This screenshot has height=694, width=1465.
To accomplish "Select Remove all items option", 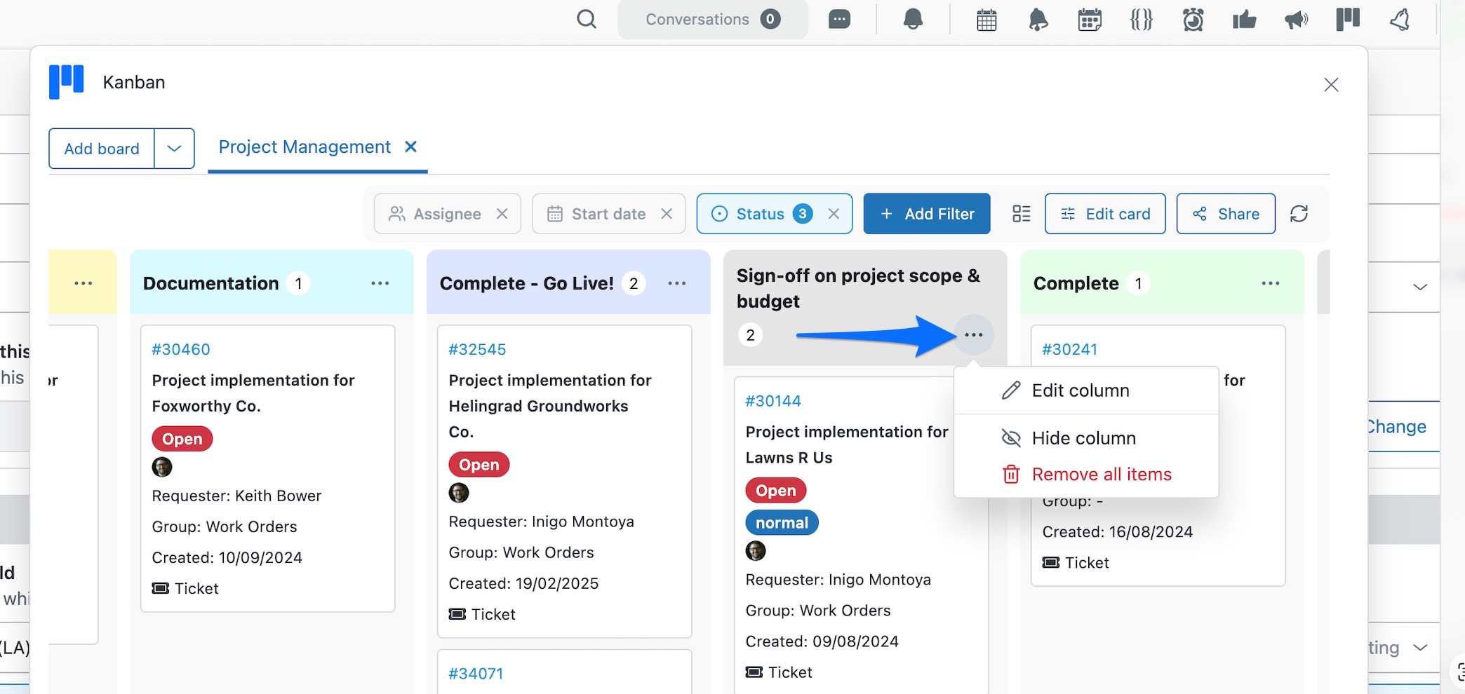I will click(1086, 475).
